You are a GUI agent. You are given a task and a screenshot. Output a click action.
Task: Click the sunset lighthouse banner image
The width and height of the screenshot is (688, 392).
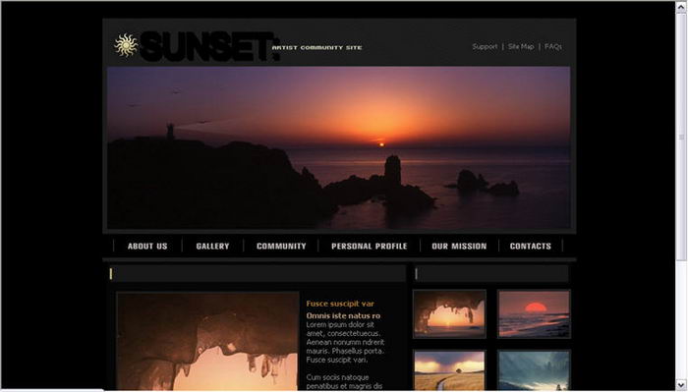[x=339, y=147]
